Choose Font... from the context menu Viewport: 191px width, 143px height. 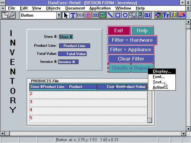pos(162,77)
